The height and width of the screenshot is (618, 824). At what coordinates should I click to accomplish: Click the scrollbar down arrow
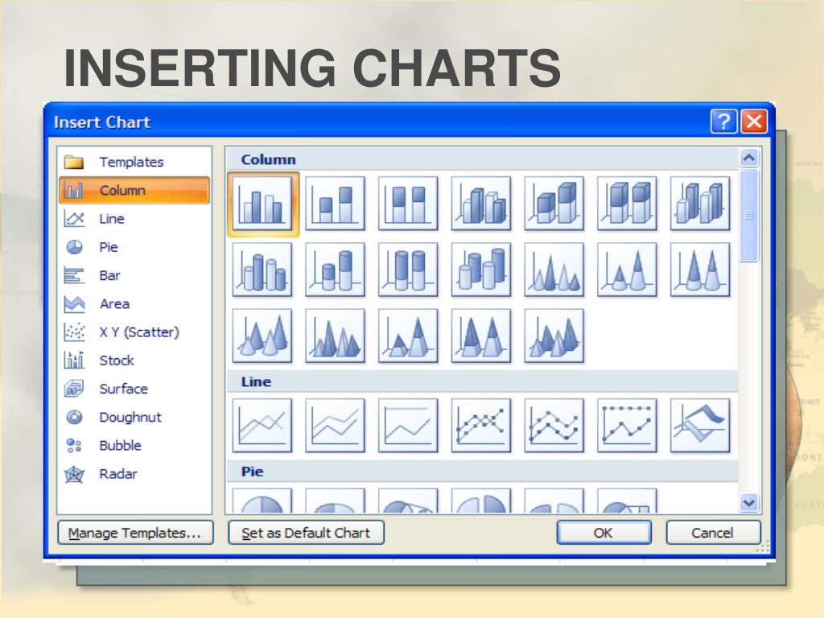(749, 503)
